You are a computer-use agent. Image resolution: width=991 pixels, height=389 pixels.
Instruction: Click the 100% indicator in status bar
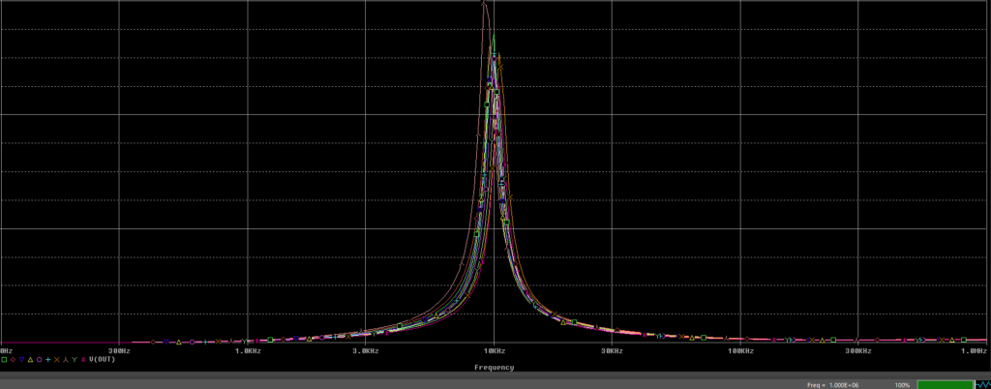[901, 385]
